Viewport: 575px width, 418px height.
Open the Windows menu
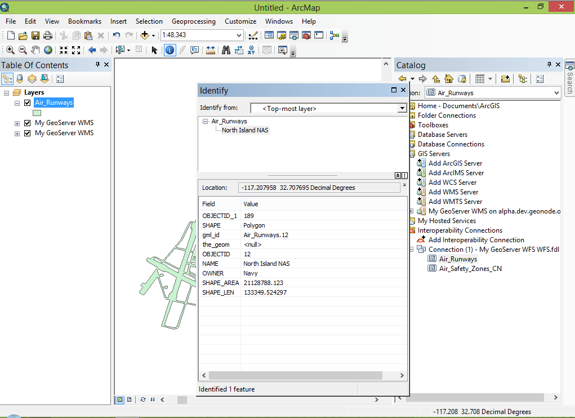[279, 21]
